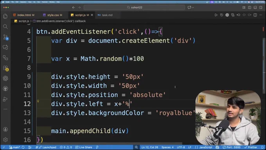Show code actions lightbulb on line 12
266x150 pixels.
(38, 101)
